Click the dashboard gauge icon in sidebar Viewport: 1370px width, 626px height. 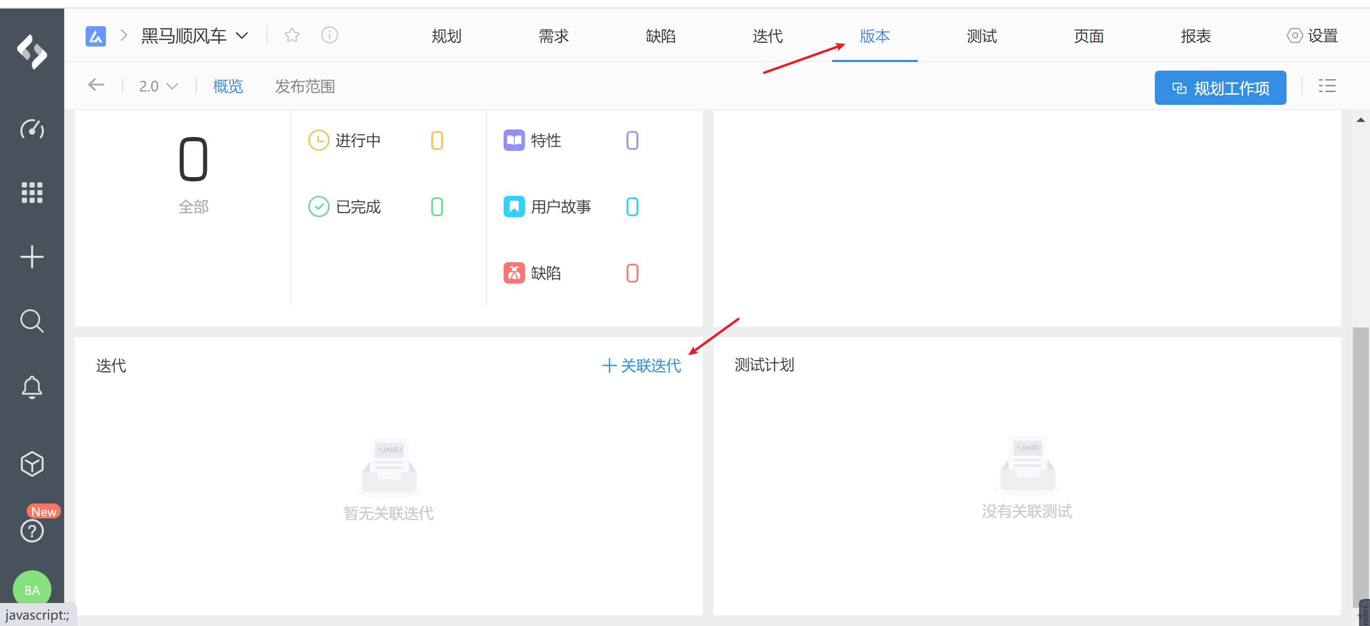[32, 129]
